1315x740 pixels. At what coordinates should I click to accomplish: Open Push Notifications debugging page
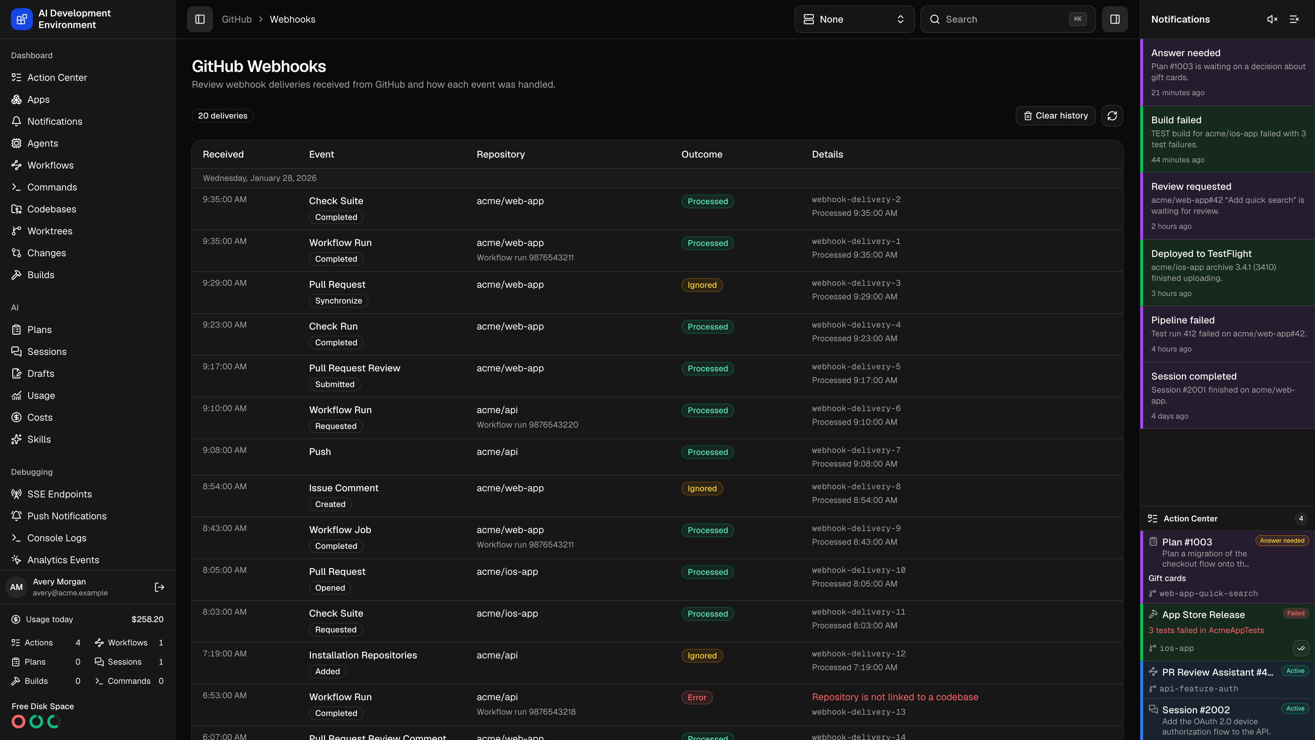click(87, 516)
